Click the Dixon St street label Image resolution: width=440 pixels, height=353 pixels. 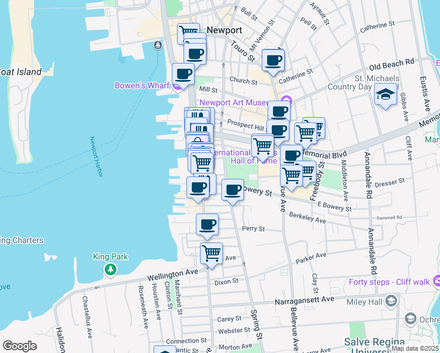(226, 282)
